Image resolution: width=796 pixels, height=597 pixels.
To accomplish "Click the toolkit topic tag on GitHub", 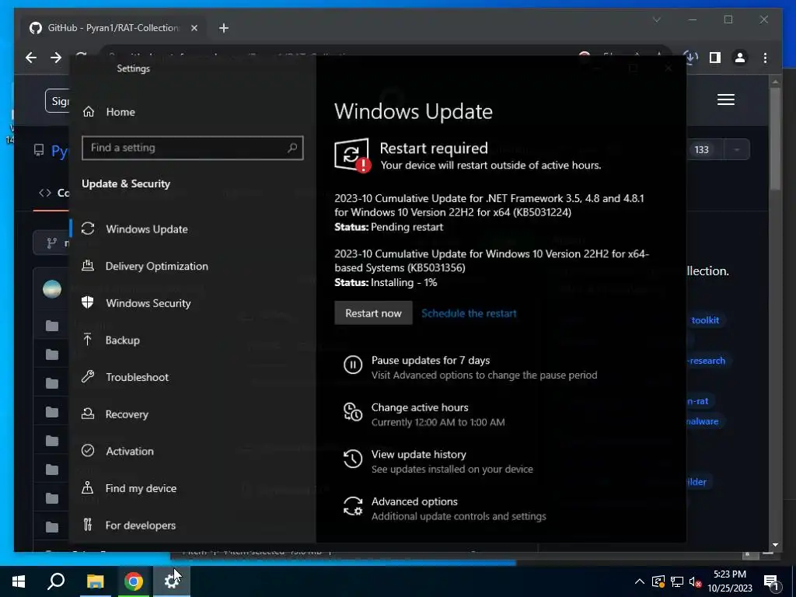I will coord(705,320).
